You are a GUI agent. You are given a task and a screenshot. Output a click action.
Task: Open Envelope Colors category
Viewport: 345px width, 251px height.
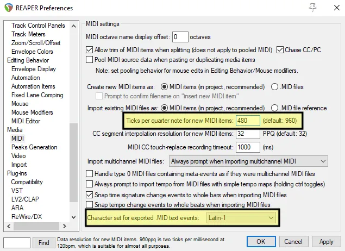[32, 52]
